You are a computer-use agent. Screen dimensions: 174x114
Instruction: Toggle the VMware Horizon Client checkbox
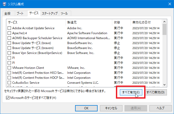9,68
